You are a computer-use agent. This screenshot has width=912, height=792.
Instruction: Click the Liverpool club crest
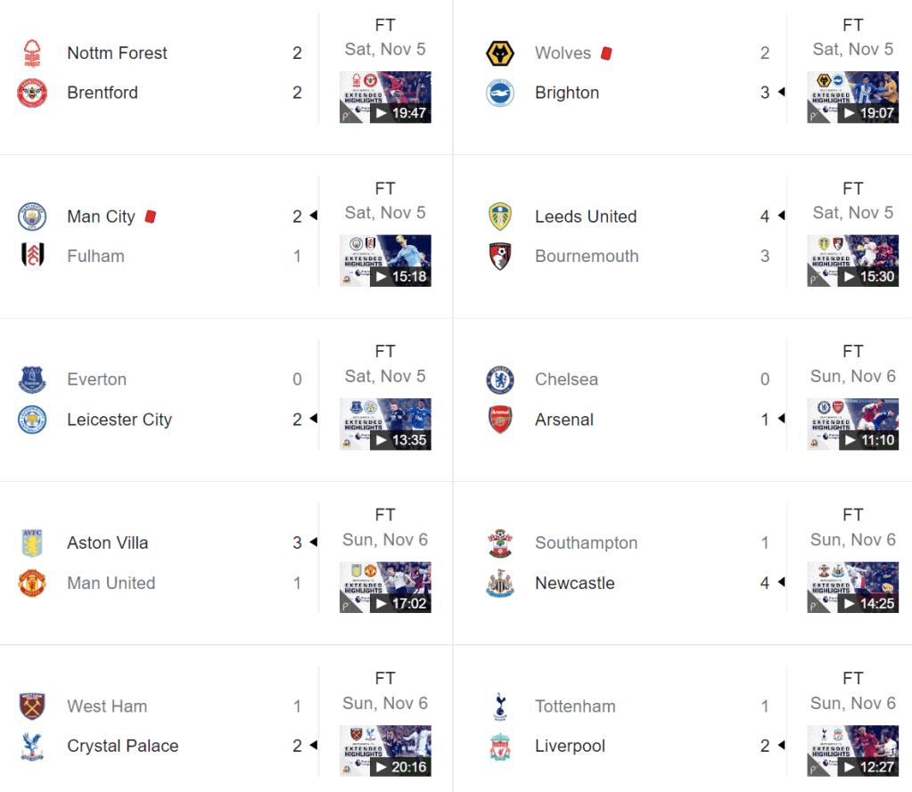coord(500,747)
